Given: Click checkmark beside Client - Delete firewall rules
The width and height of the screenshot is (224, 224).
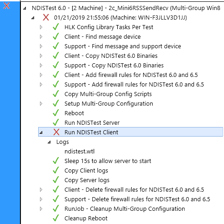Looking at the screenshot, I should pos(56,189).
